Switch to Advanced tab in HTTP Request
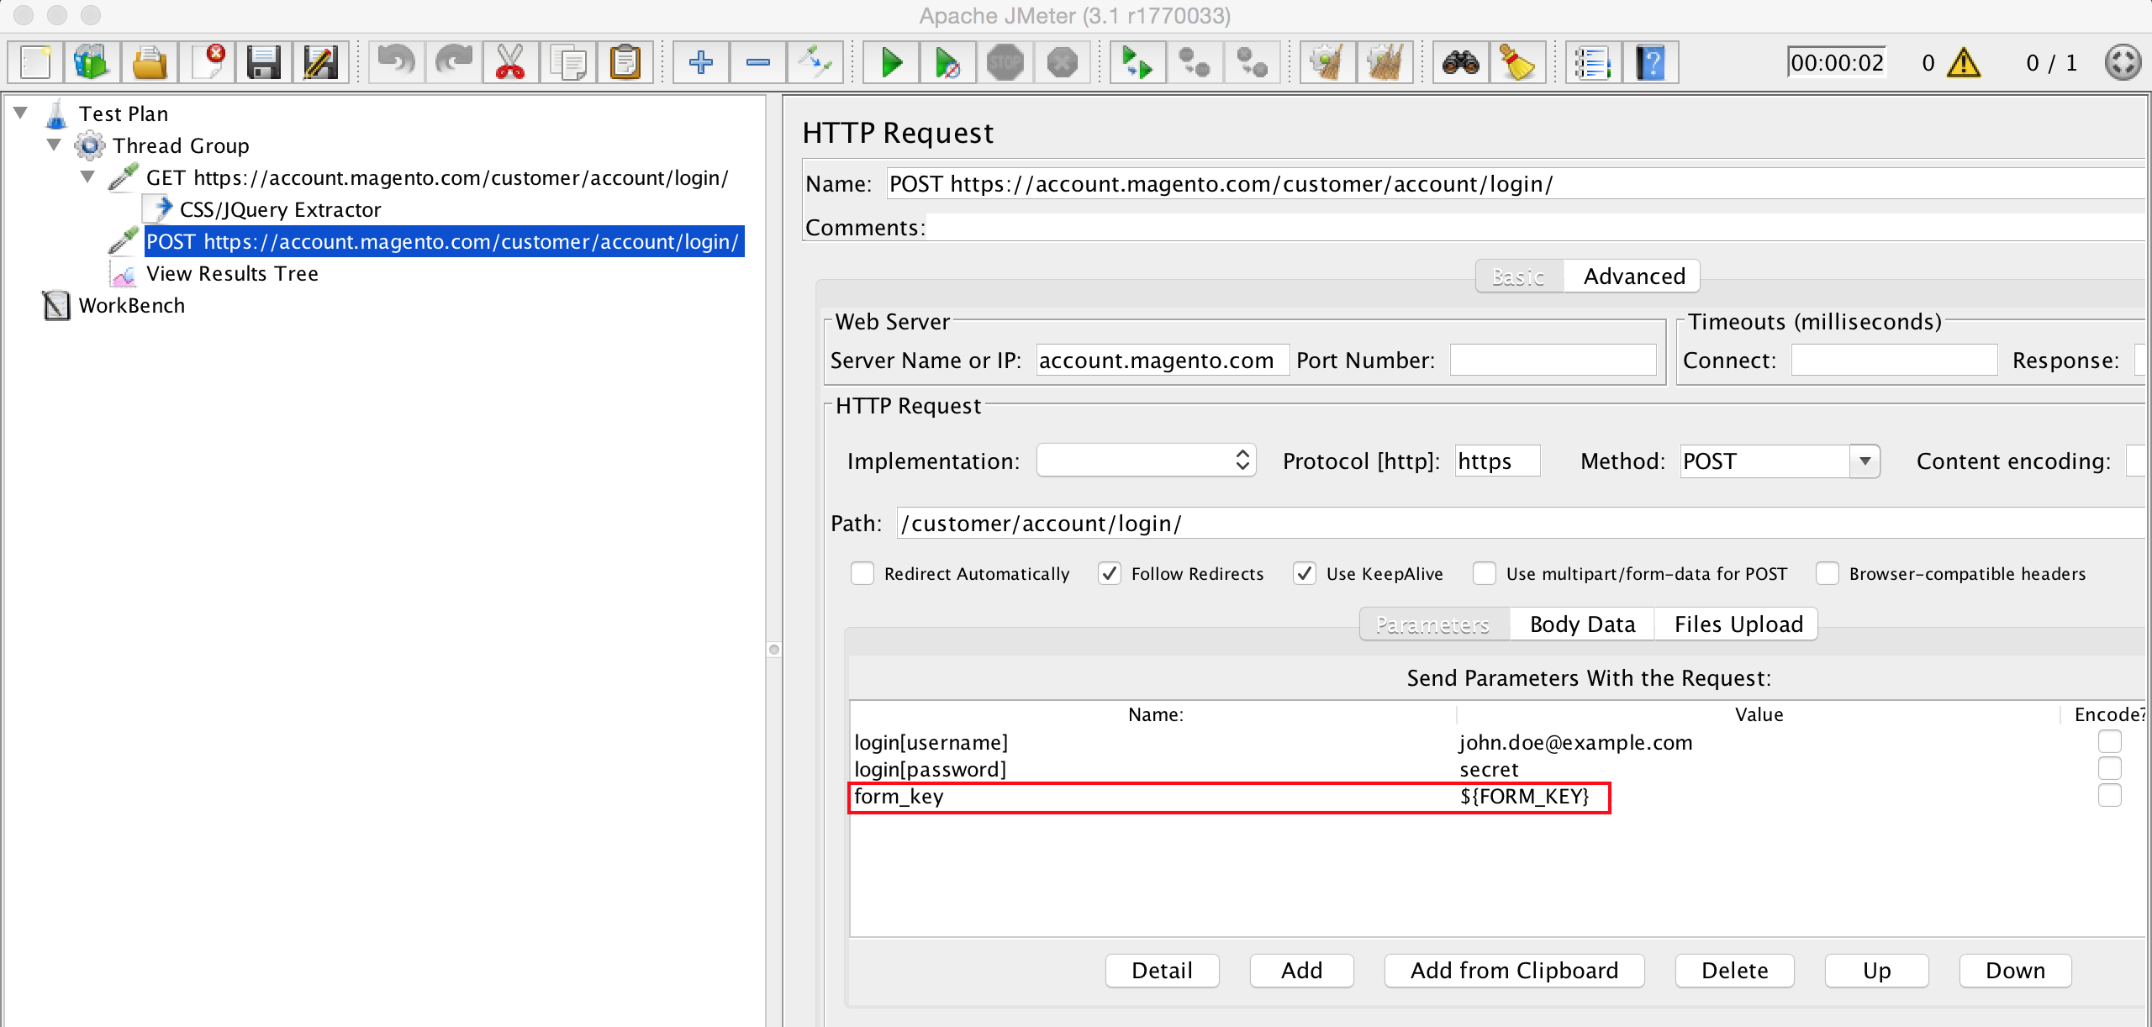The width and height of the screenshot is (2152, 1027). point(1633,276)
